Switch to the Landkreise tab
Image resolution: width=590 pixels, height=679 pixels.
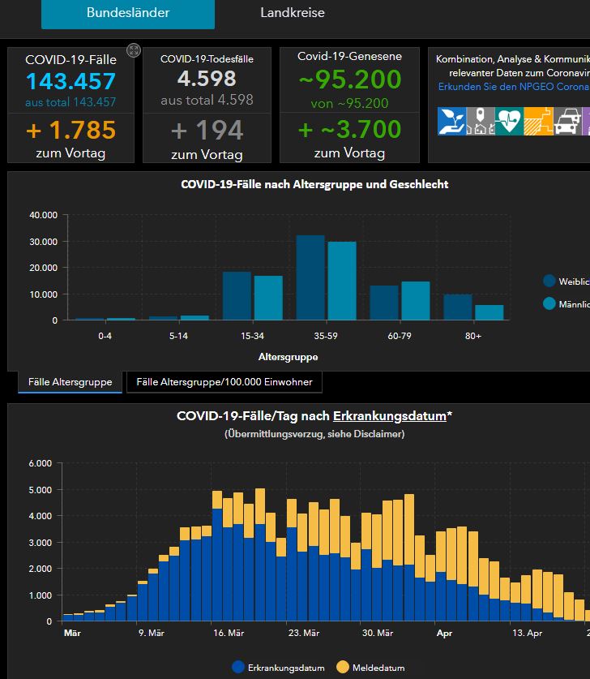point(293,13)
